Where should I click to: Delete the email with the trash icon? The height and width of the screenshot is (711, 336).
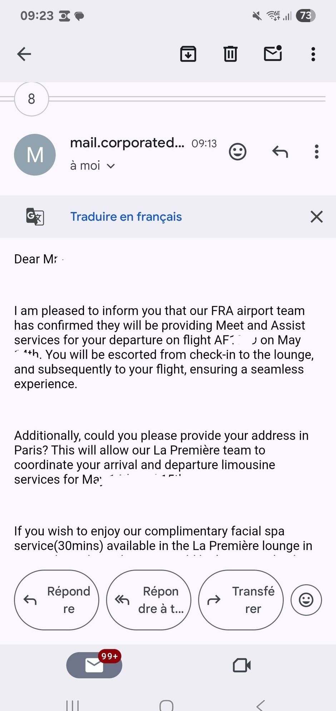pyautogui.click(x=230, y=54)
